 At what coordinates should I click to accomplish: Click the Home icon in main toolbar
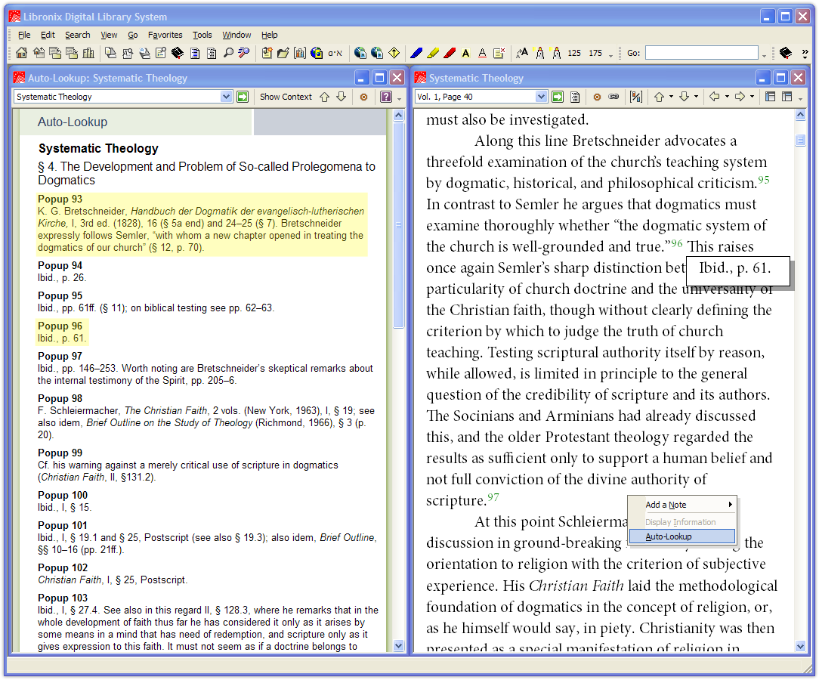pos(21,53)
